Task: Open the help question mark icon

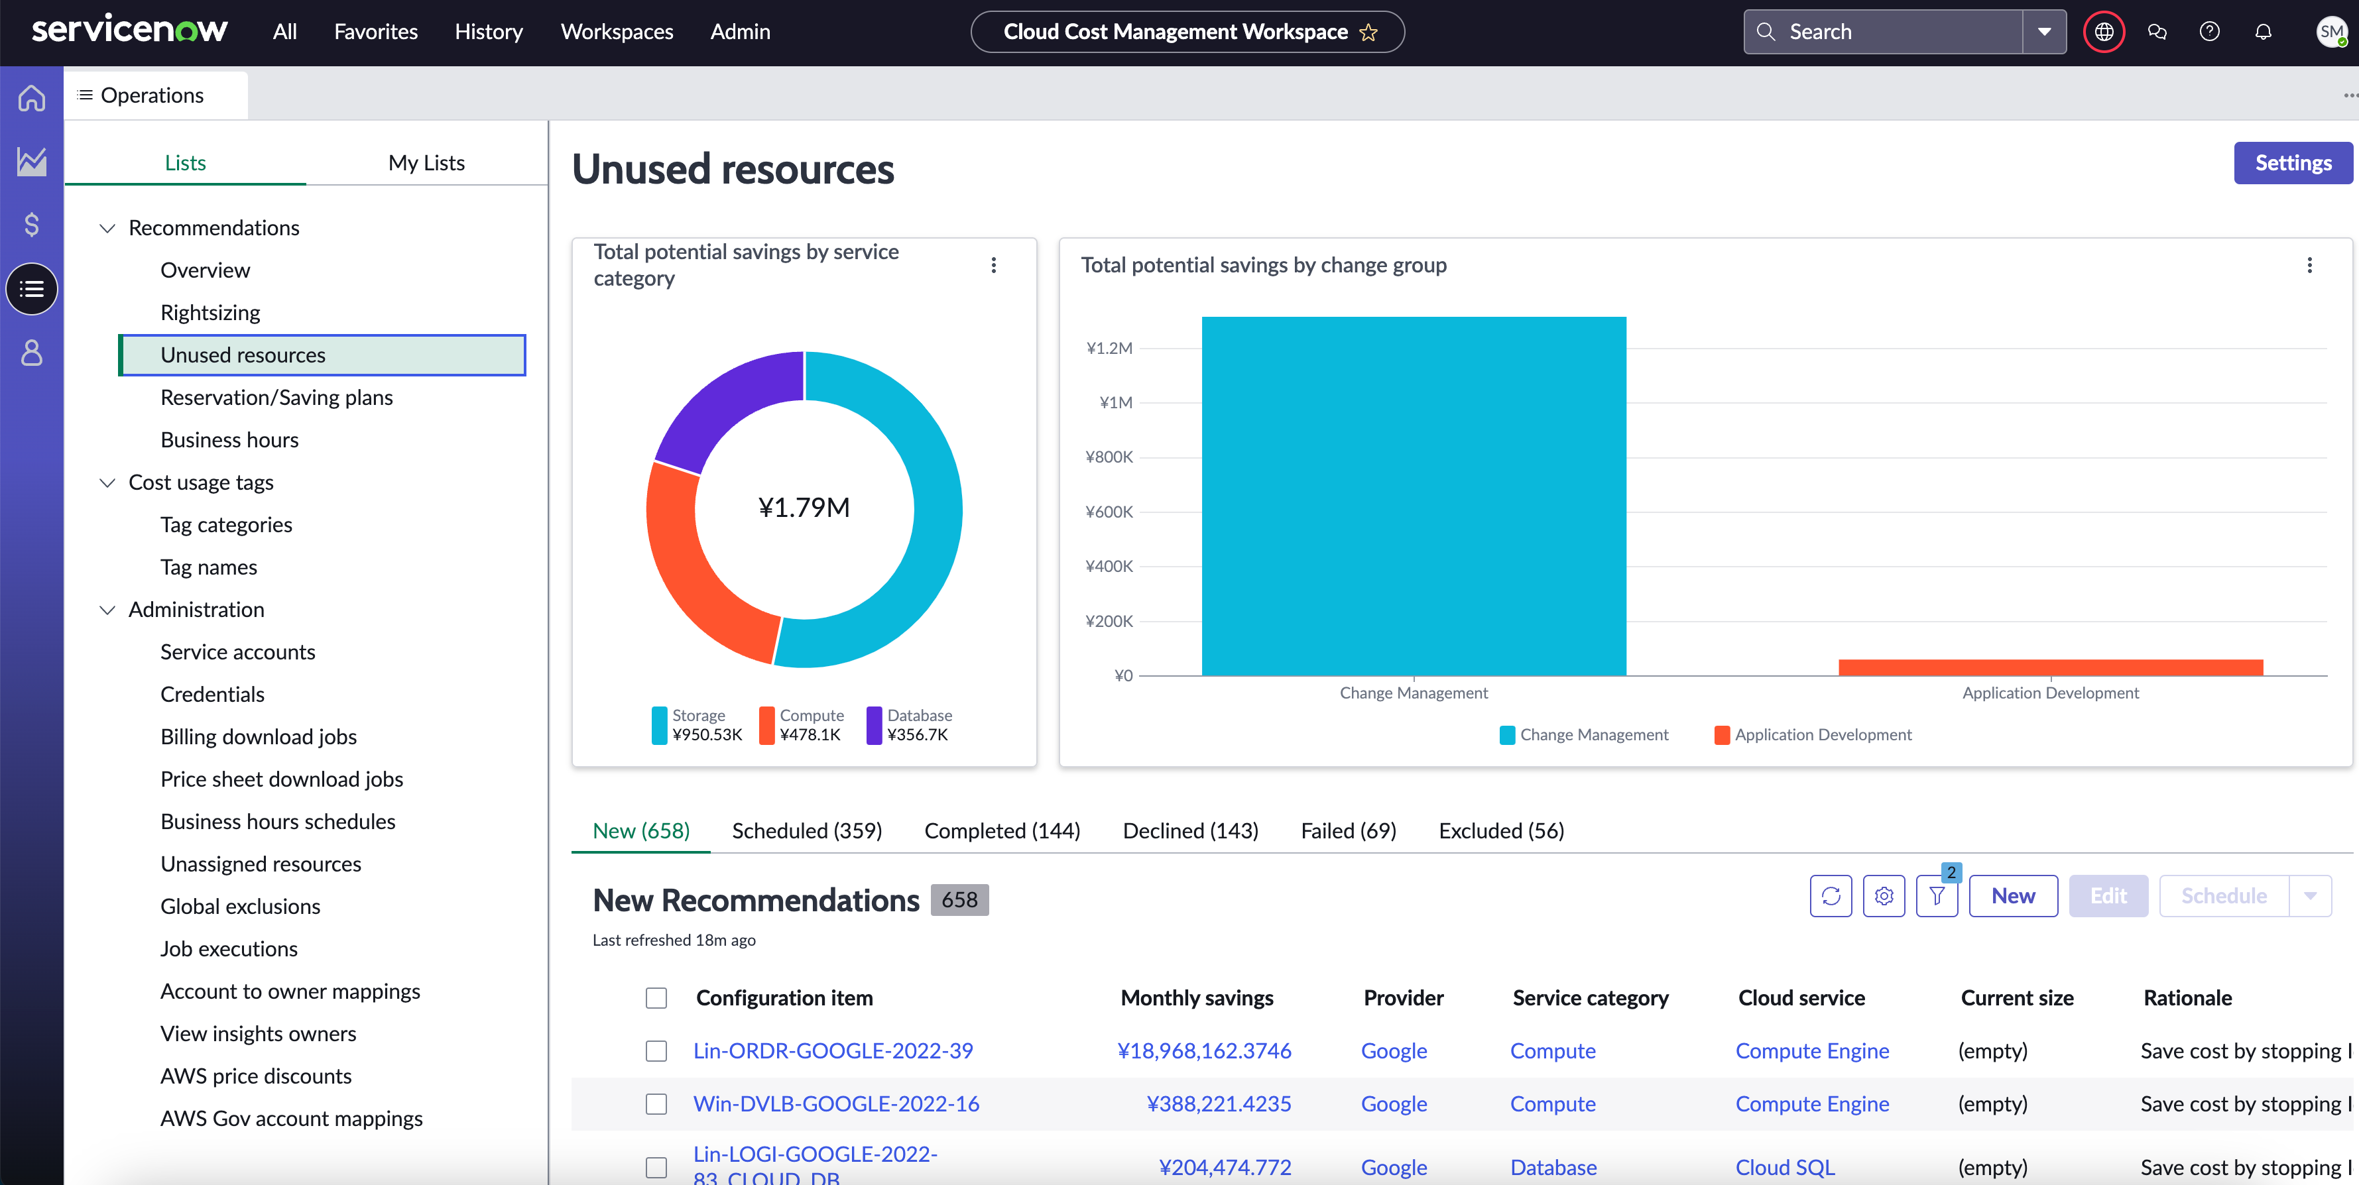Action: pyautogui.click(x=2210, y=32)
